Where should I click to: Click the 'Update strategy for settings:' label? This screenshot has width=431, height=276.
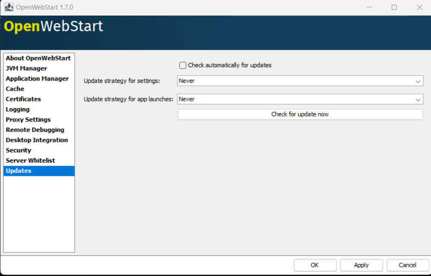click(x=122, y=81)
